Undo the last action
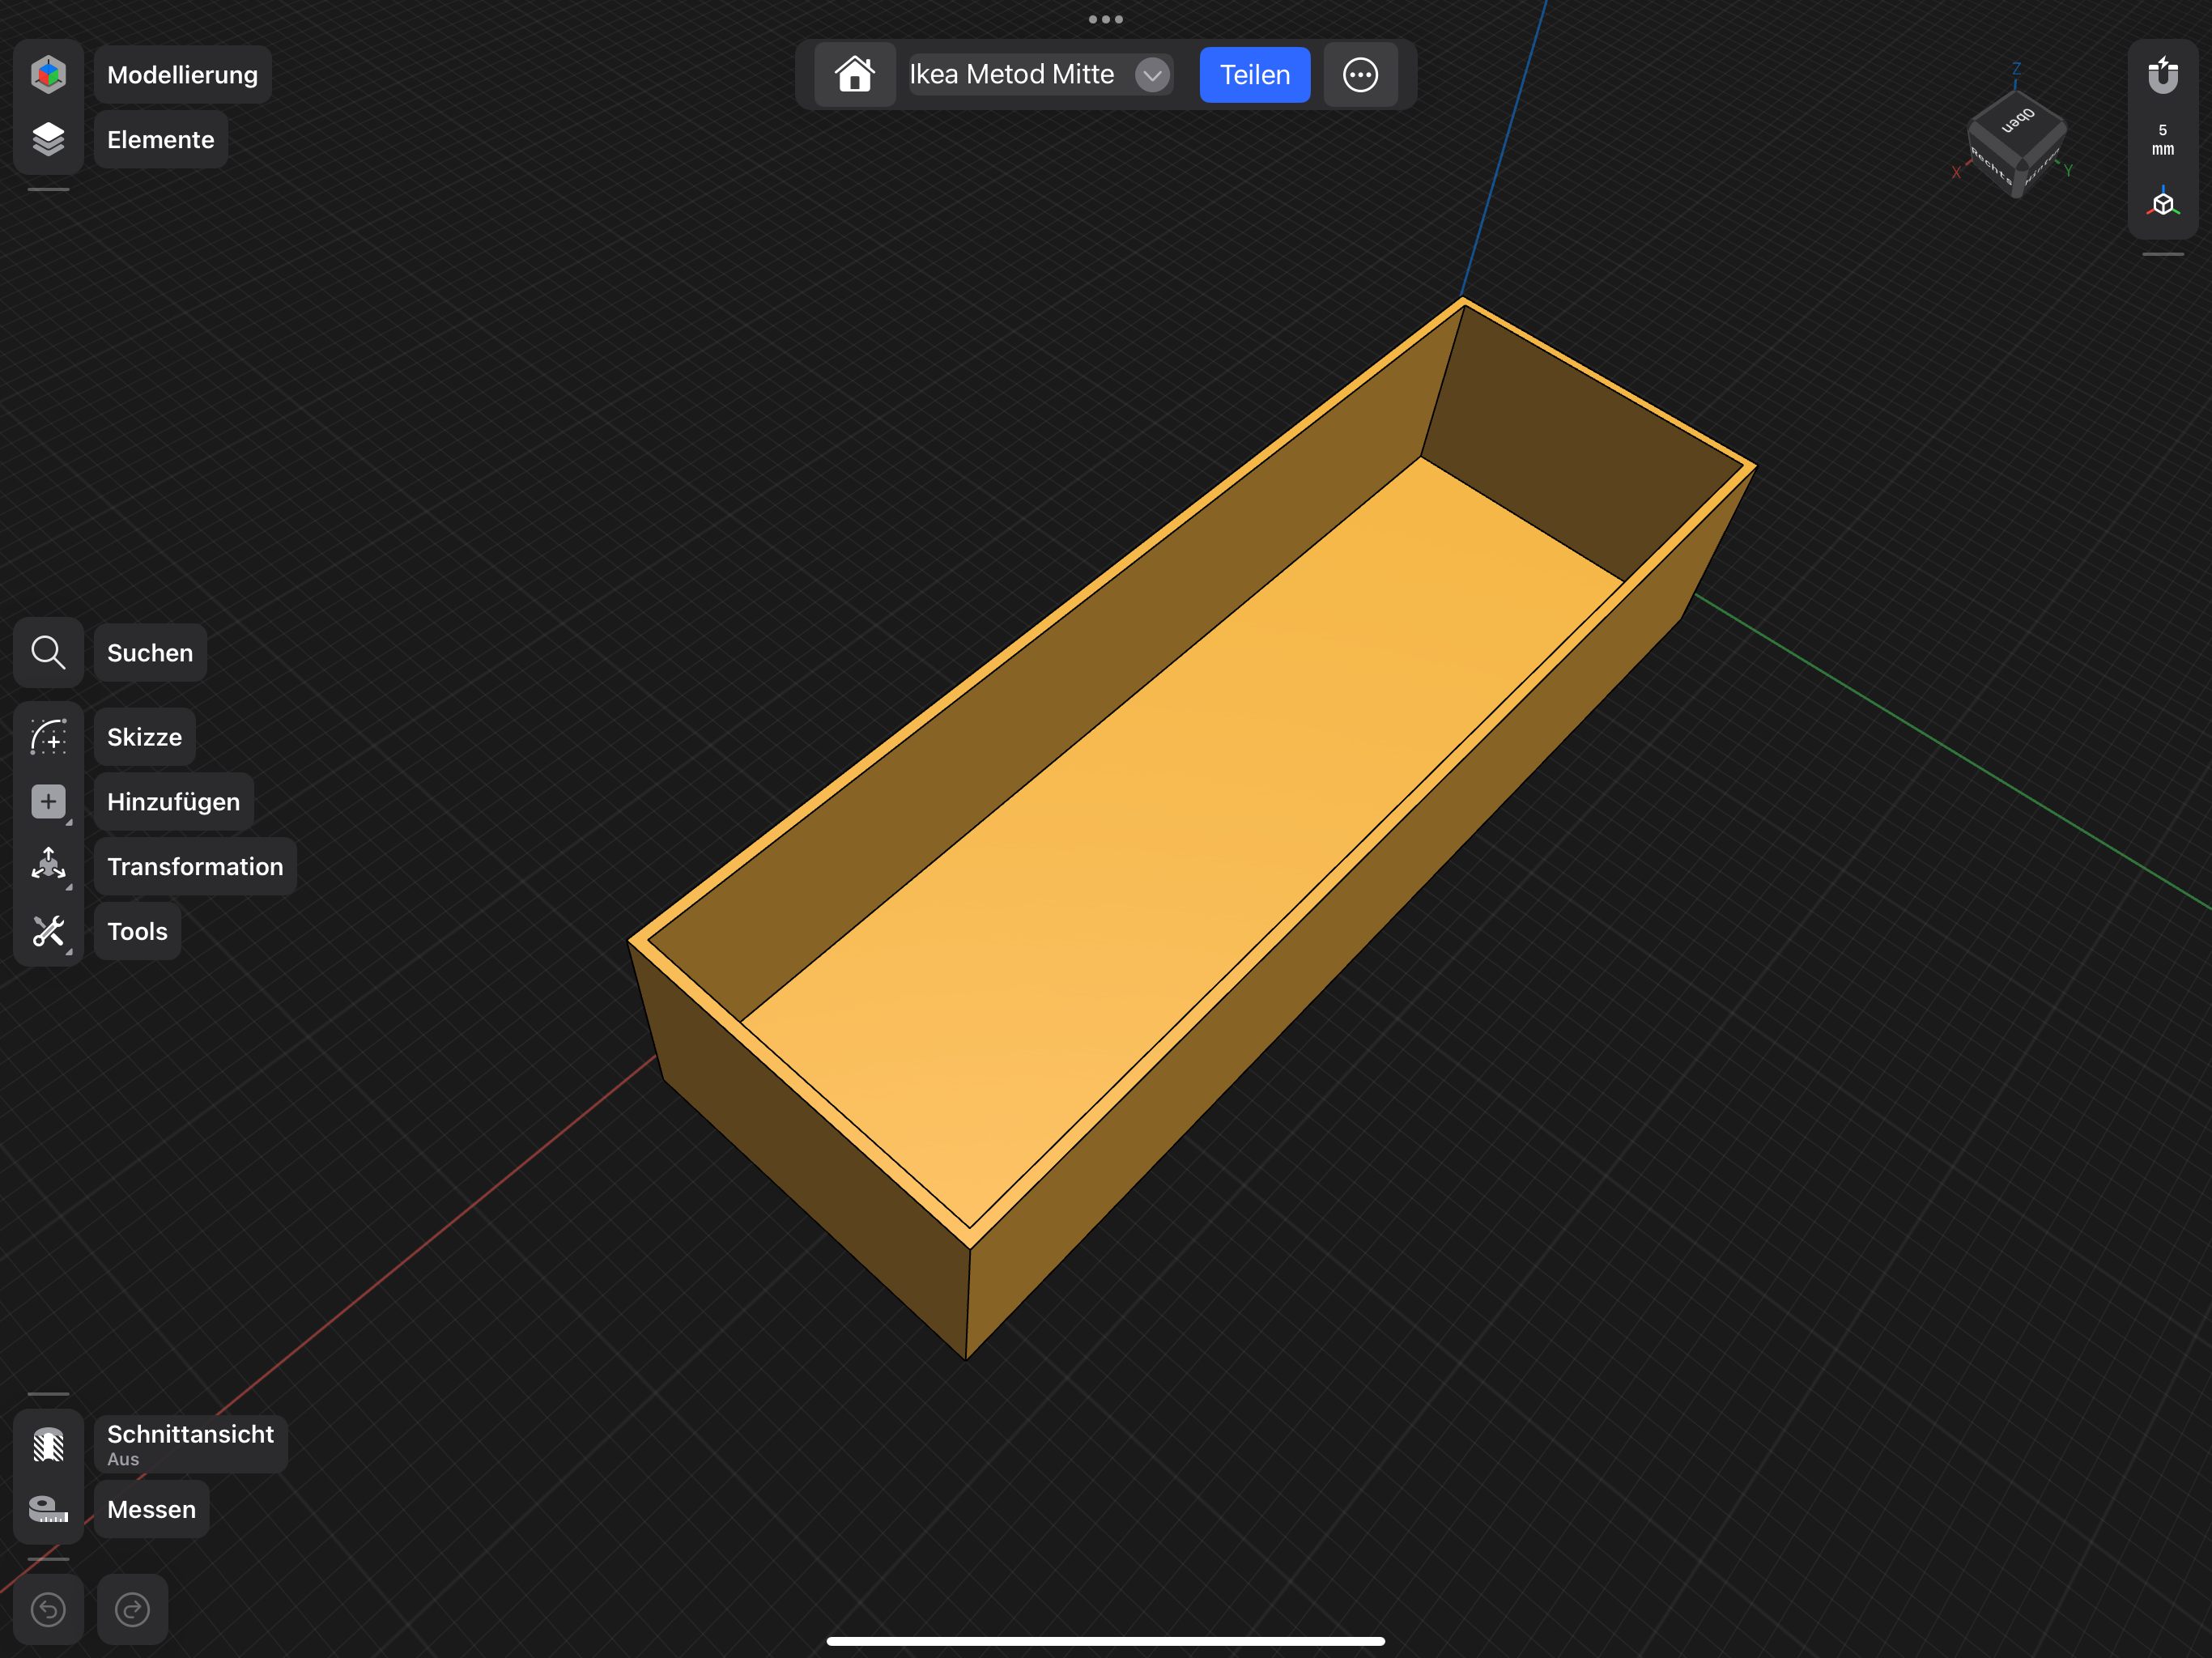2212x1658 pixels. 48,1609
